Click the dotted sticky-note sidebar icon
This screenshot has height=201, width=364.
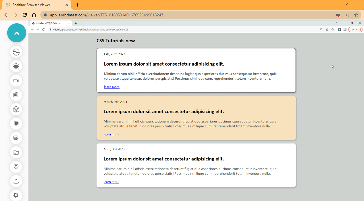pyautogui.click(x=16, y=124)
